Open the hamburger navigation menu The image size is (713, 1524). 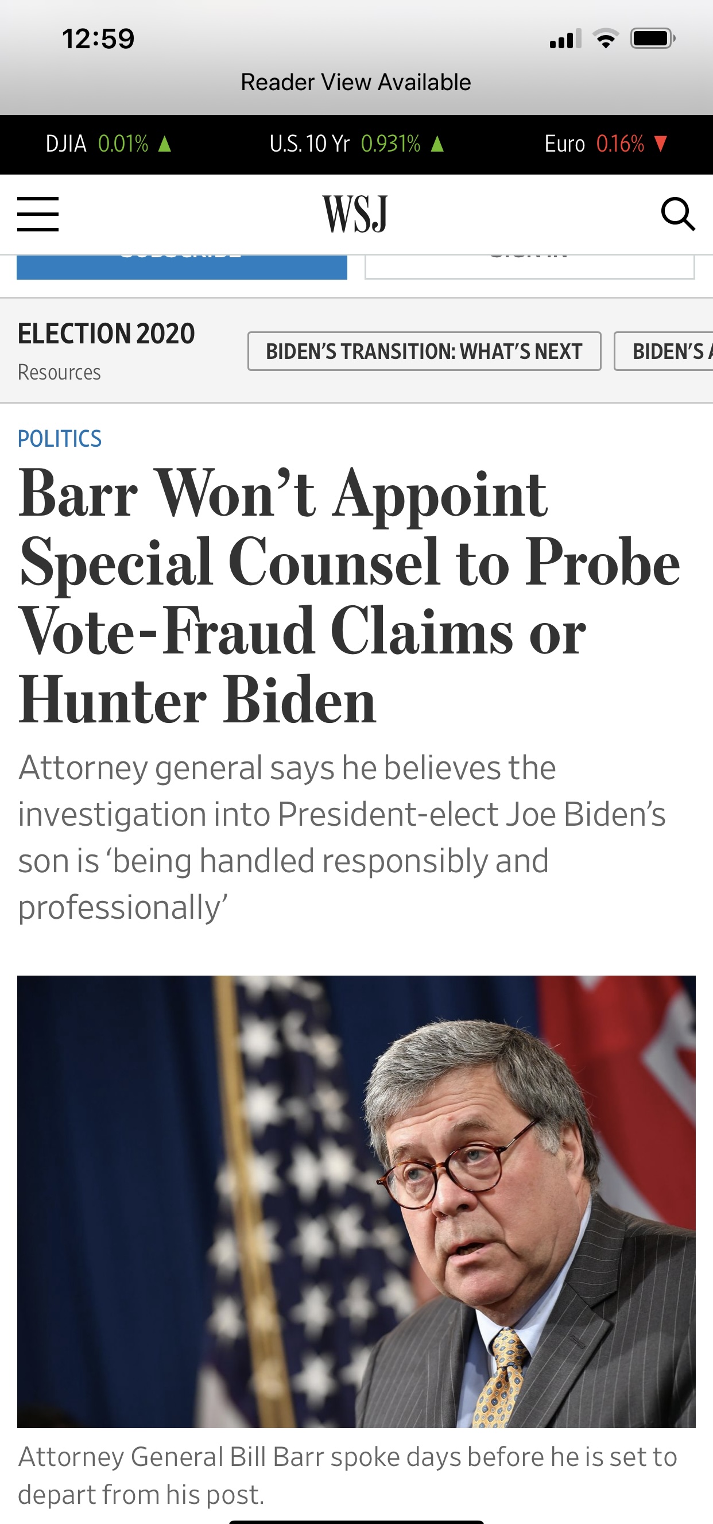coord(38,214)
